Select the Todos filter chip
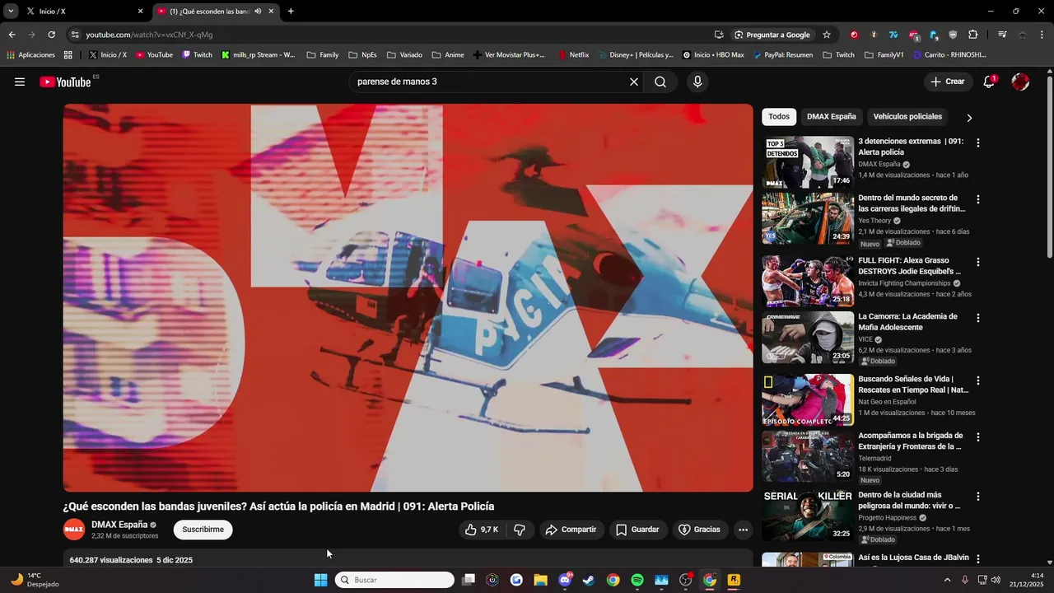The width and height of the screenshot is (1054, 593). (x=779, y=116)
